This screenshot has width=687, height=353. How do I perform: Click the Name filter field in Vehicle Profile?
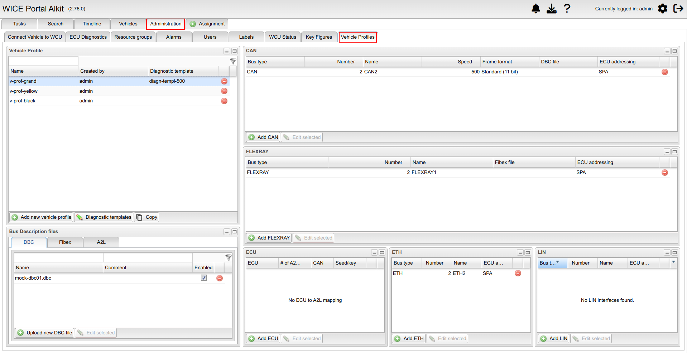tap(43, 61)
